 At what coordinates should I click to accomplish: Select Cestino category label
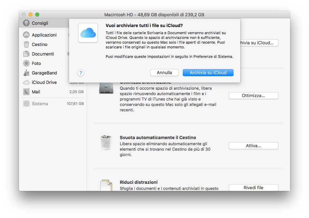click(x=39, y=44)
